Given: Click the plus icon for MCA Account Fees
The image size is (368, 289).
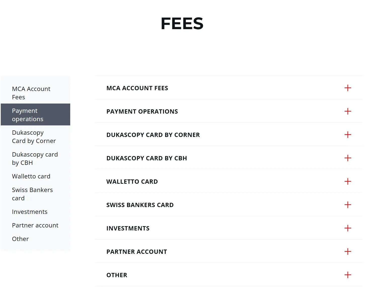Looking at the screenshot, I should 348,88.
